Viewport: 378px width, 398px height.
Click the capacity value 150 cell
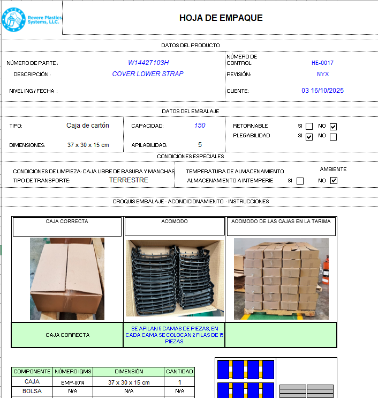point(200,126)
